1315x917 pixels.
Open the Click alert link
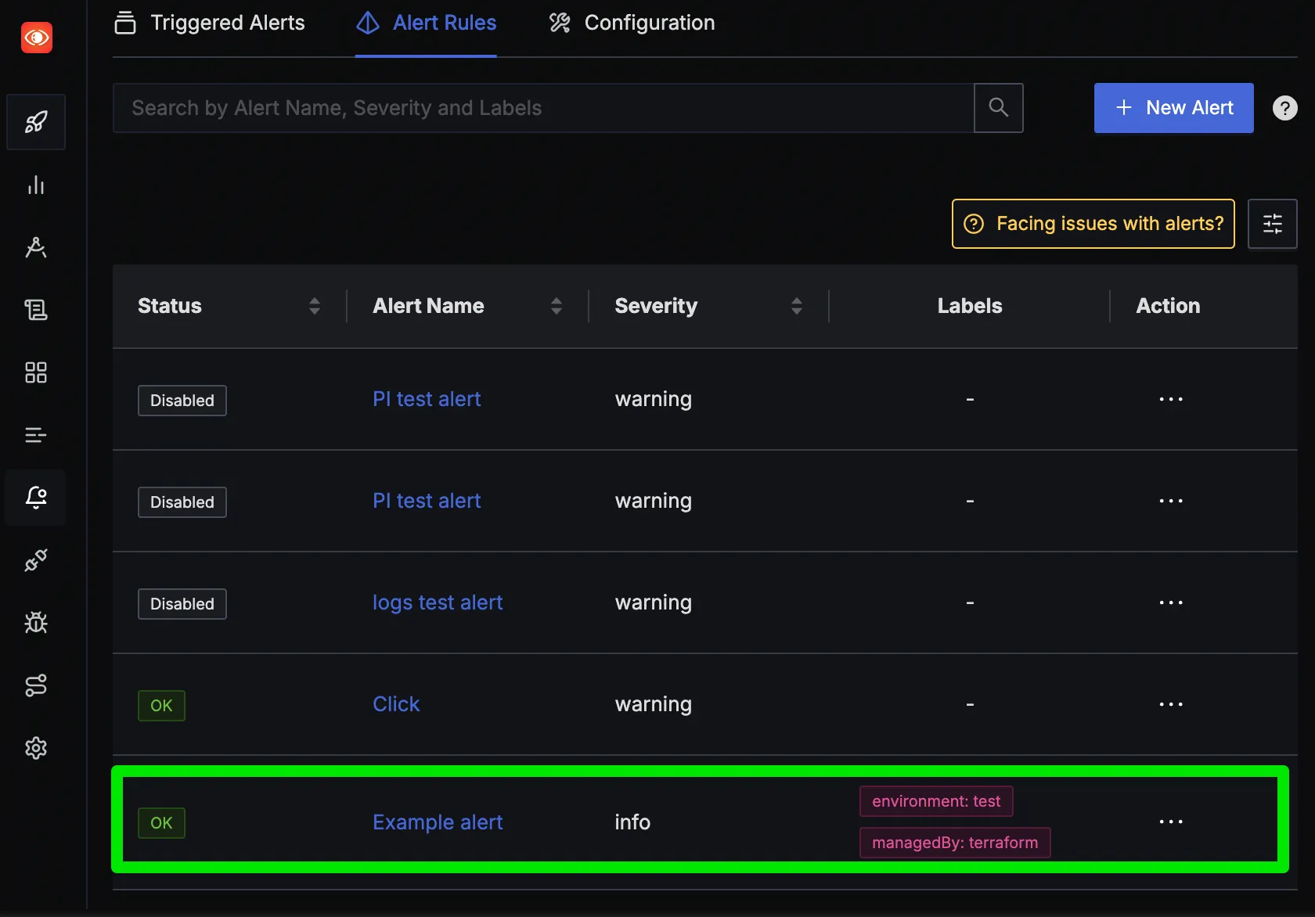pos(396,704)
